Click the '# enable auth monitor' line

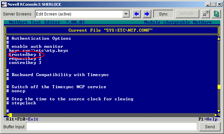click(35, 46)
